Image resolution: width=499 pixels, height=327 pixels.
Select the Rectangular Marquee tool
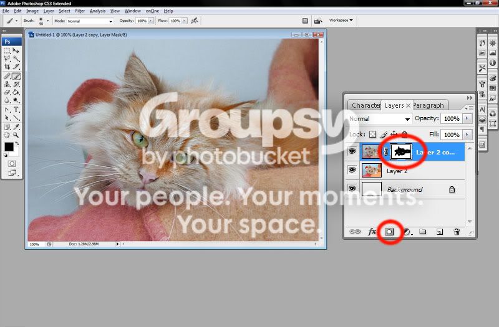coord(7,51)
